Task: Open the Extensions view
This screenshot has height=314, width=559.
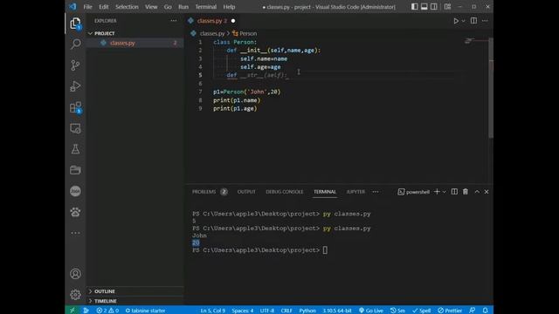Action: click(75, 107)
